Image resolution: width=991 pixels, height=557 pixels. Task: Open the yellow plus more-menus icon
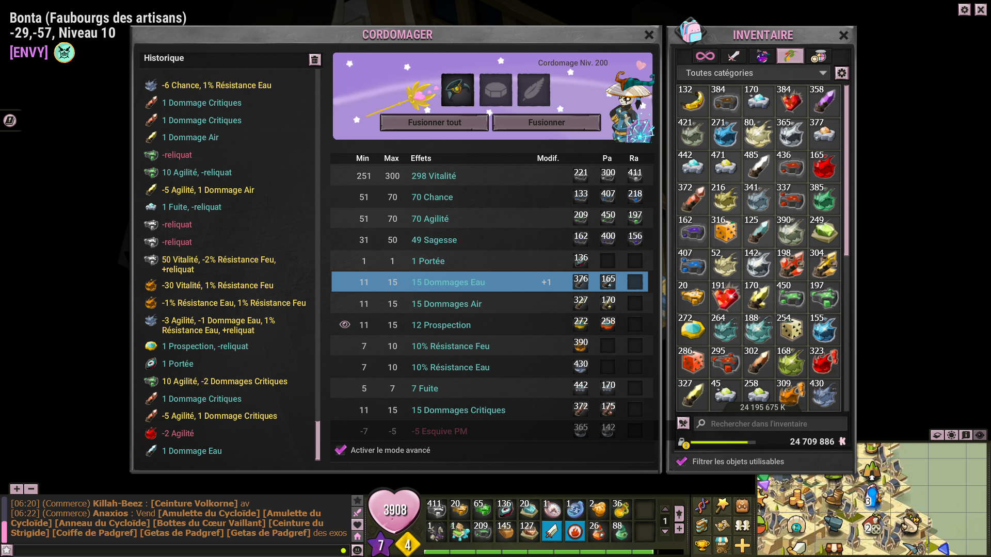pyautogui.click(x=742, y=545)
